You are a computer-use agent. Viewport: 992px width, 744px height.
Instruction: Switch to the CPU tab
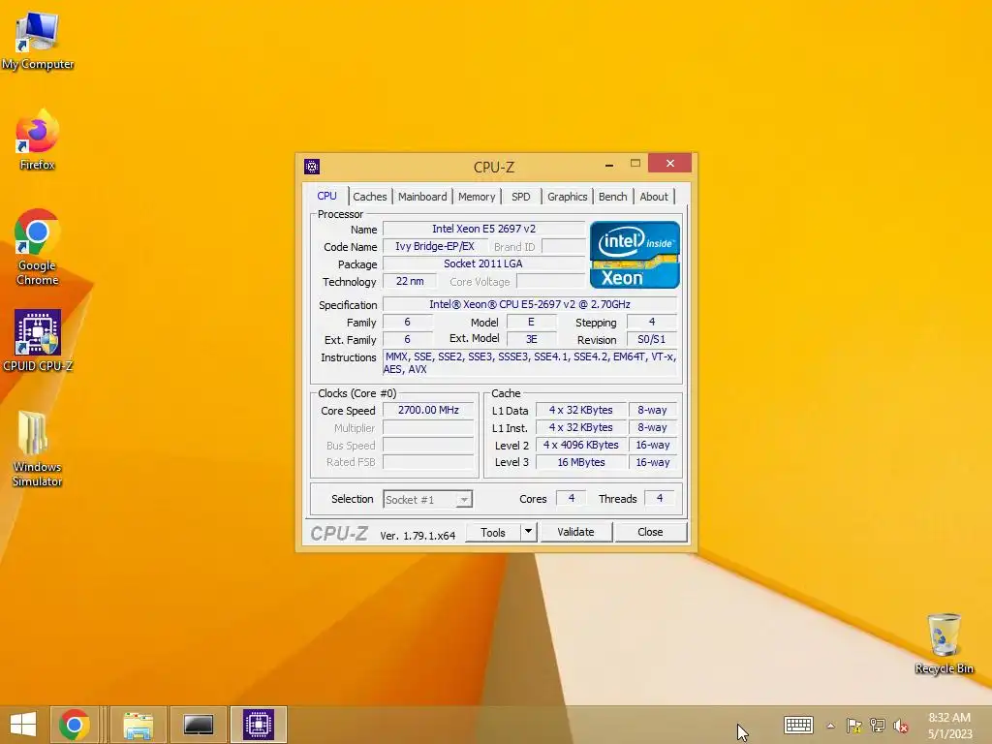pyautogui.click(x=327, y=196)
